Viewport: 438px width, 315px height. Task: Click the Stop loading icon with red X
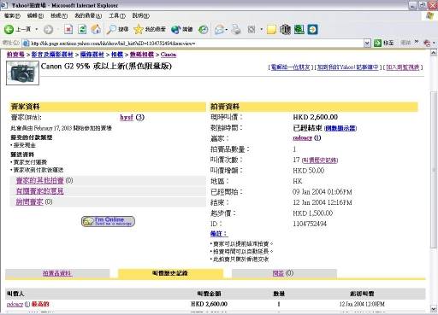68,29
